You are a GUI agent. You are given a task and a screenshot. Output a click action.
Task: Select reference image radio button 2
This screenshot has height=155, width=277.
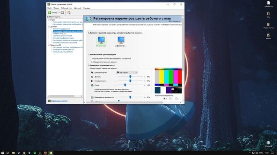point(170,99)
